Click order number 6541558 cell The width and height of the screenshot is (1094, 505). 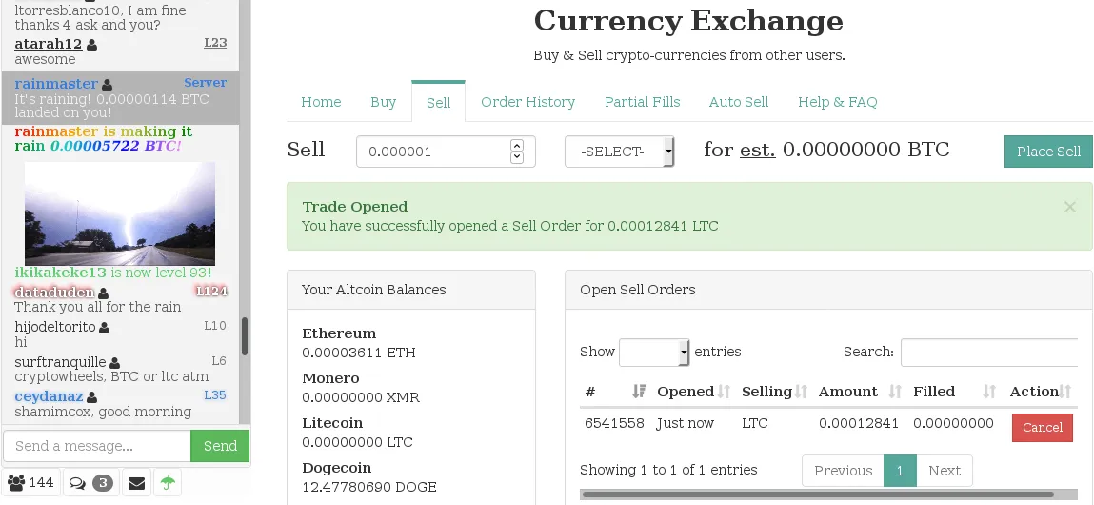pyautogui.click(x=614, y=423)
